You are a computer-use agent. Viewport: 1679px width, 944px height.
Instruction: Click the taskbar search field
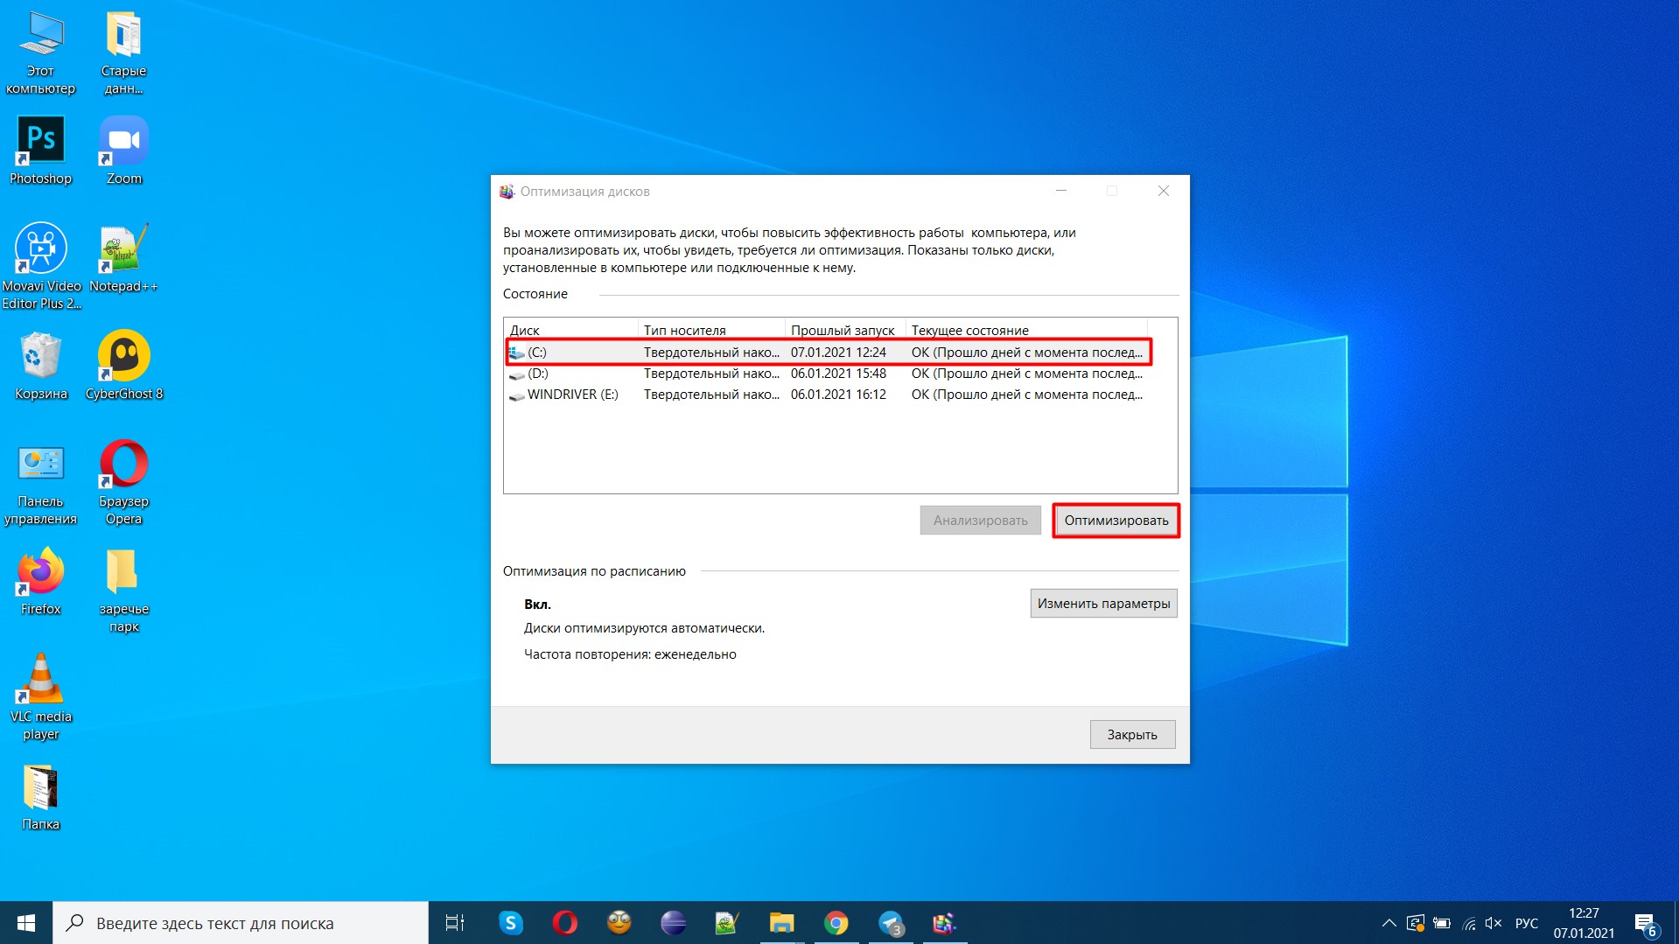click(241, 923)
